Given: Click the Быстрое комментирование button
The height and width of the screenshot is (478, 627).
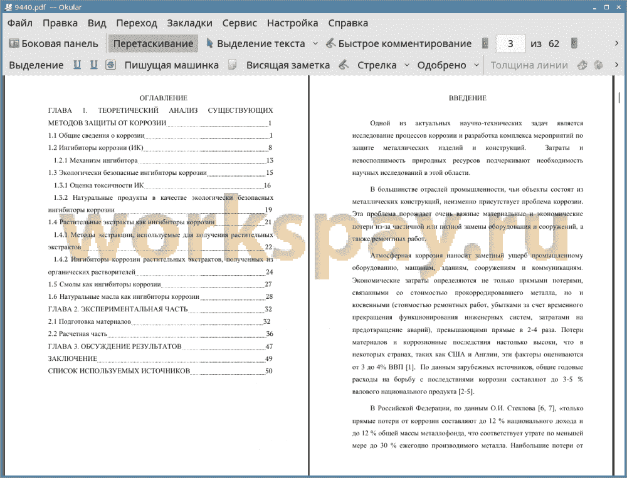Looking at the screenshot, I should click(399, 44).
